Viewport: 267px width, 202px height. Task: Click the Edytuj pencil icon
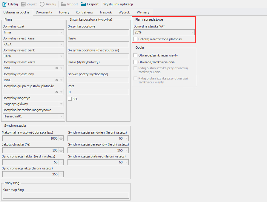[4, 4]
